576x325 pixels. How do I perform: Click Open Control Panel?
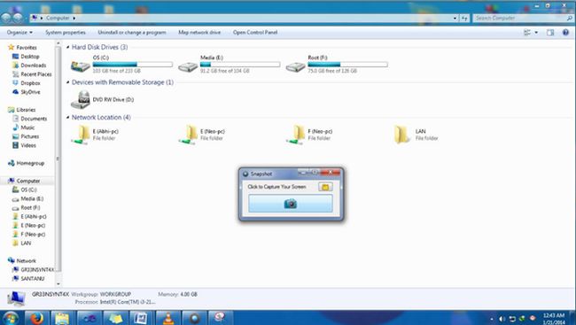point(255,32)
